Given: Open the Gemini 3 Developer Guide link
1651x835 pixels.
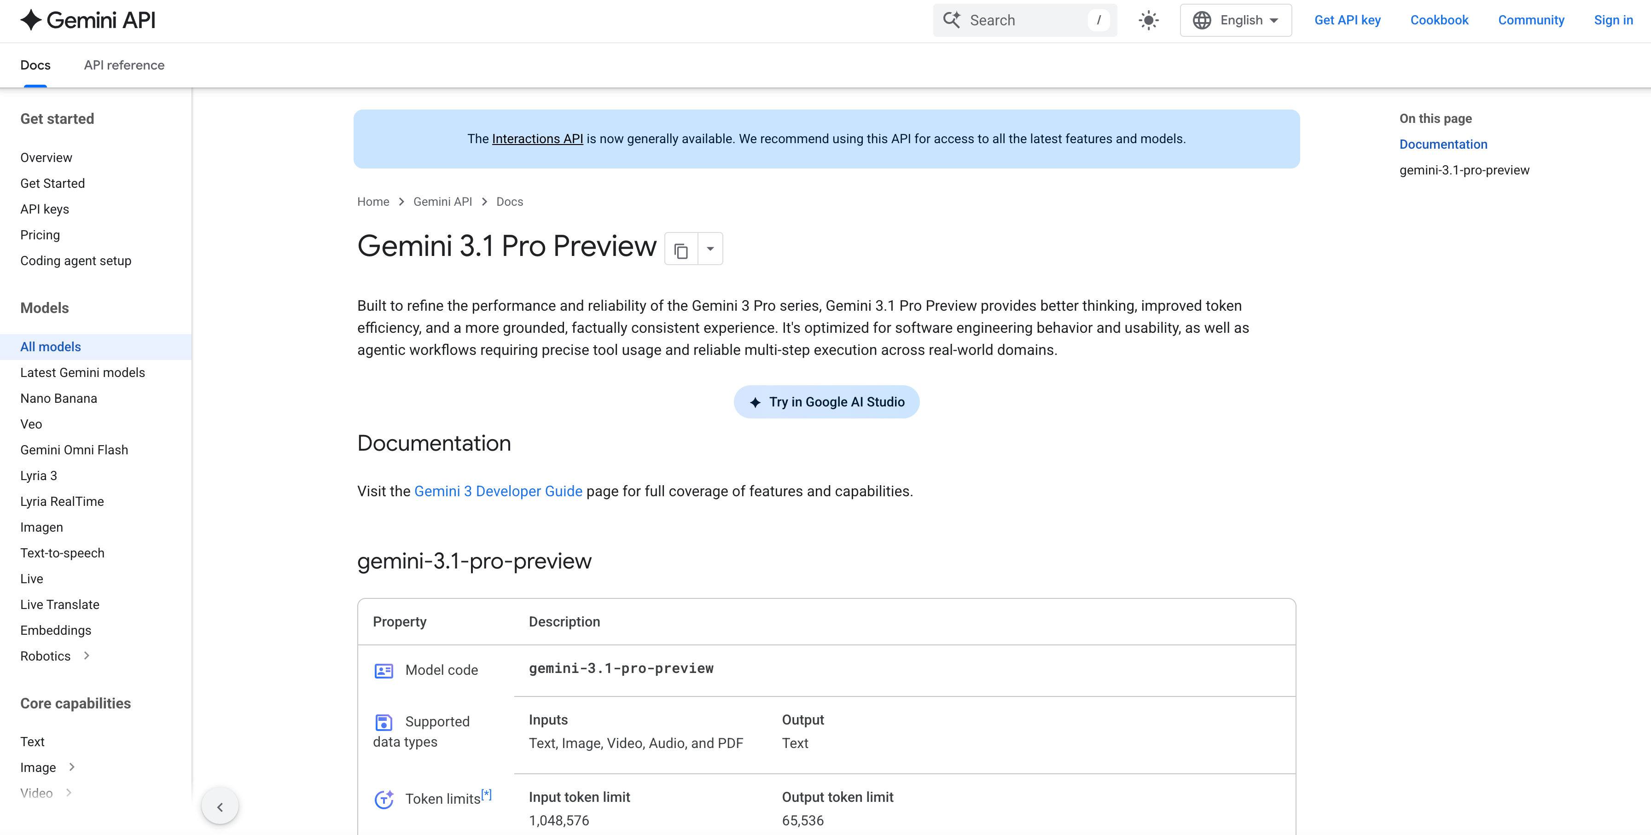Looking at the screenshot, I should [x=498, y=492].
